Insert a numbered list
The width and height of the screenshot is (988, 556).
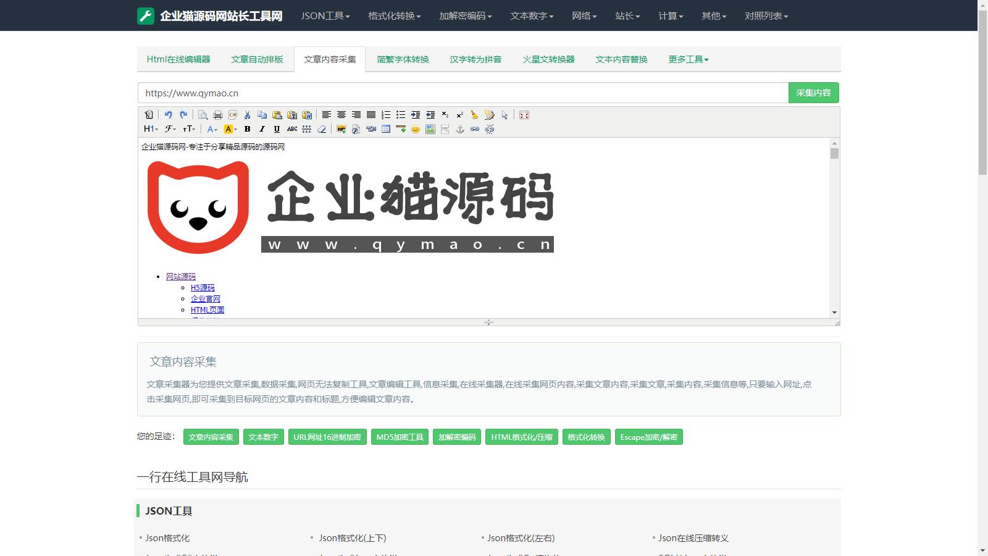coord(385,115)
